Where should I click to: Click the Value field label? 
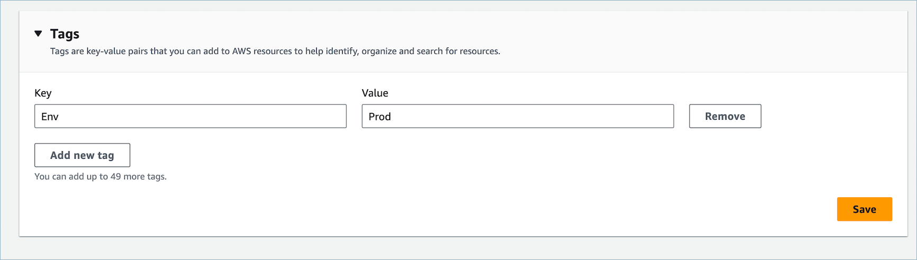[x=375, y=93]
